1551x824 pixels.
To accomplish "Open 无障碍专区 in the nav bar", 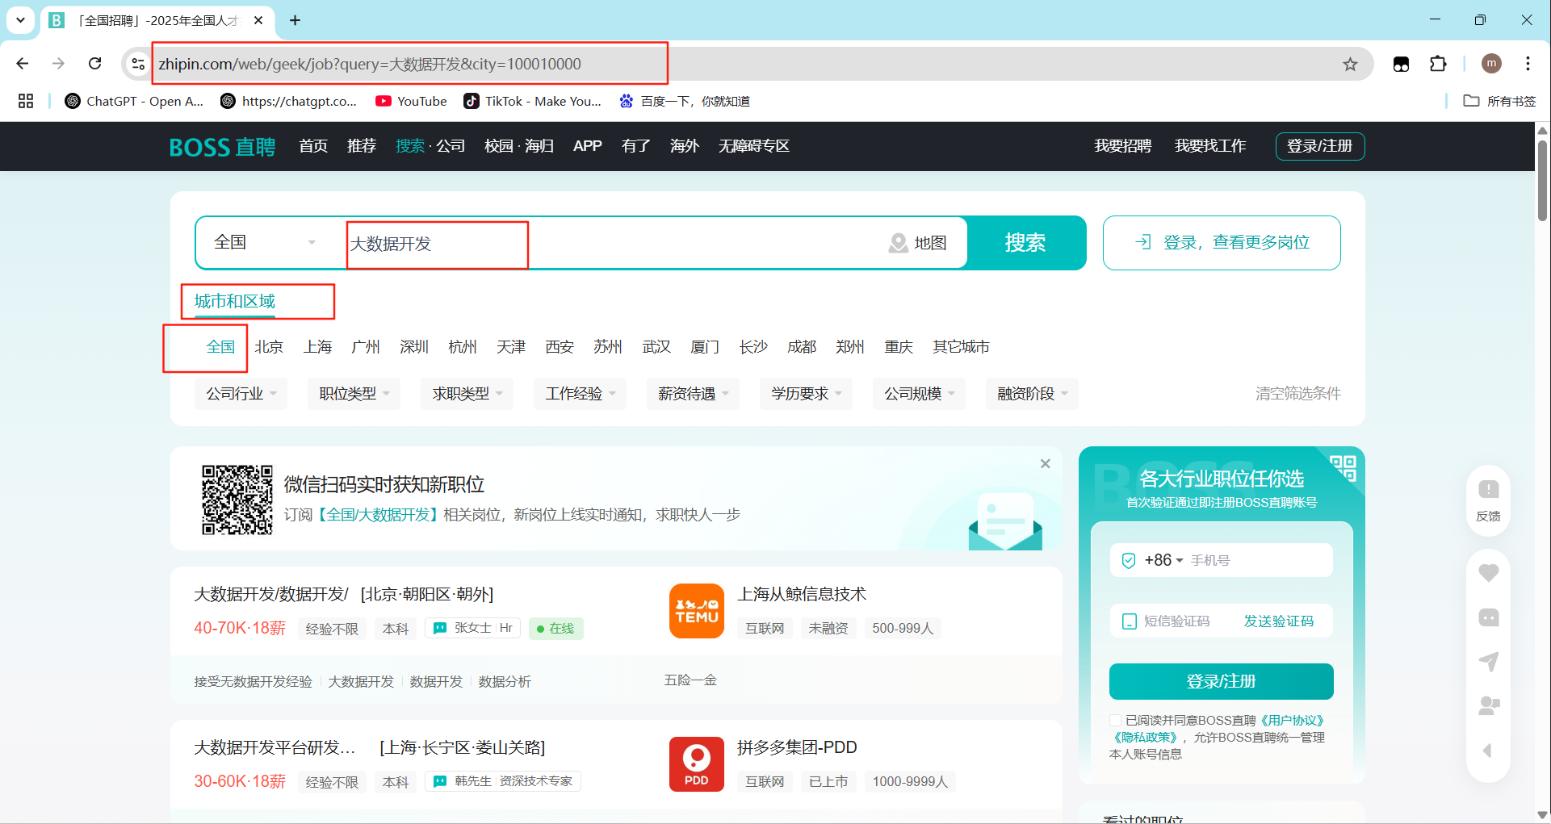I will 754,146.
